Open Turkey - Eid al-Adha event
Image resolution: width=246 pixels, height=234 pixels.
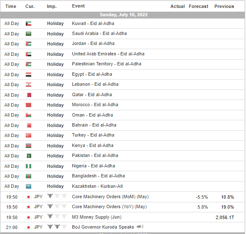click(x=93, y=135)
